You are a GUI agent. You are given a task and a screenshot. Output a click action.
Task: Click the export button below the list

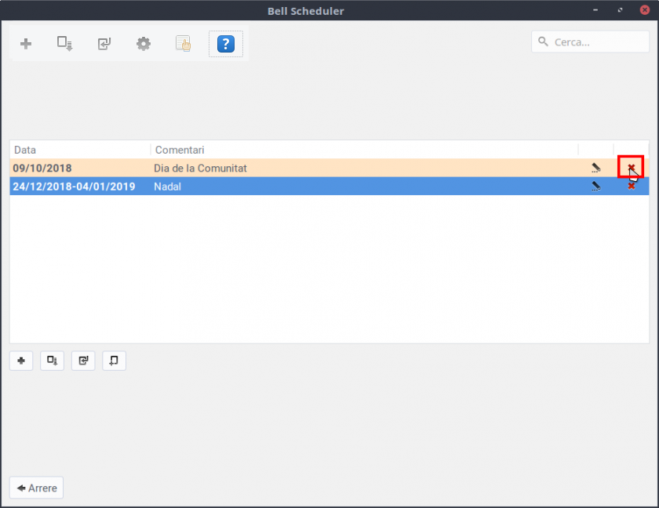coord(52,361)
